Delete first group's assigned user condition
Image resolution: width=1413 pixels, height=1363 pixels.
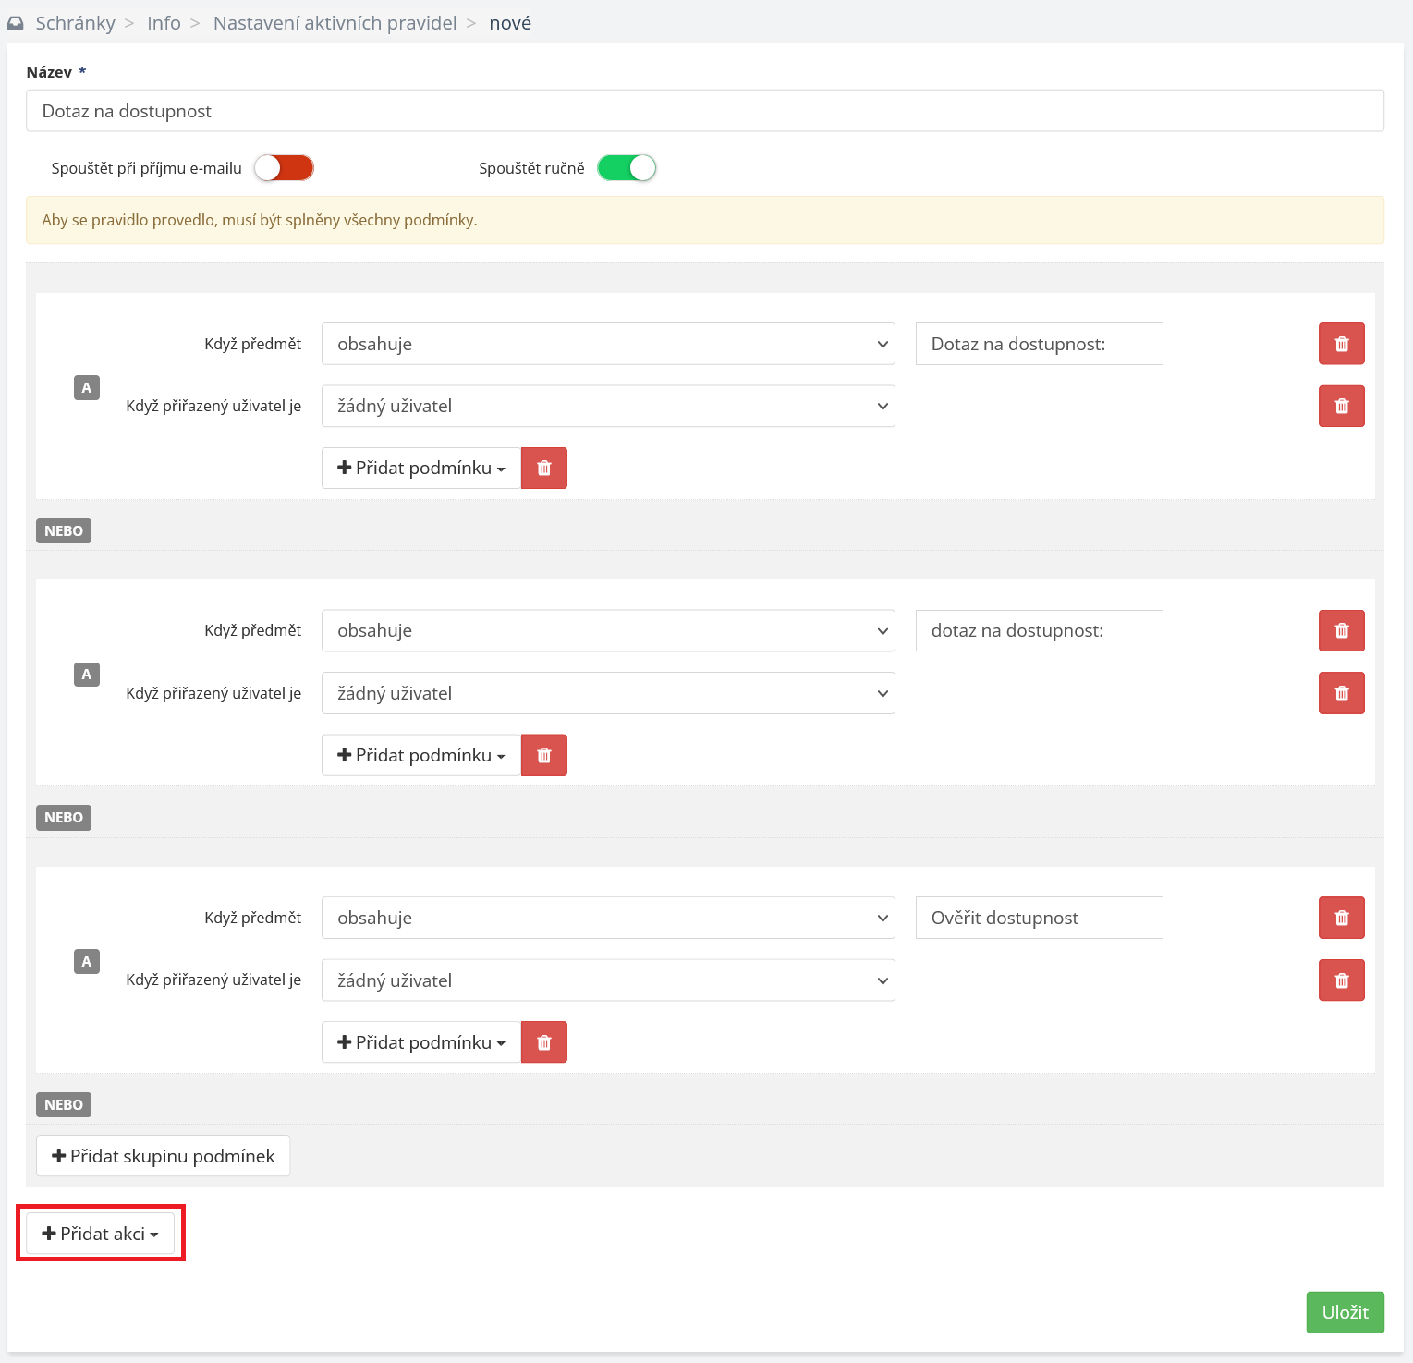pyautogui.click(x=1341, y=406)
